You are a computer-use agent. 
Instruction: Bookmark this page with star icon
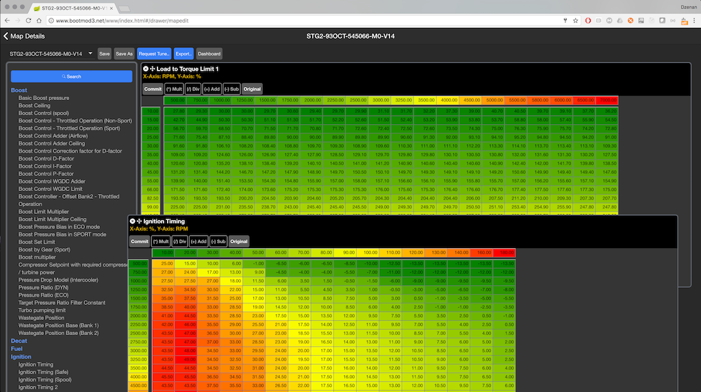pos(575,21)
